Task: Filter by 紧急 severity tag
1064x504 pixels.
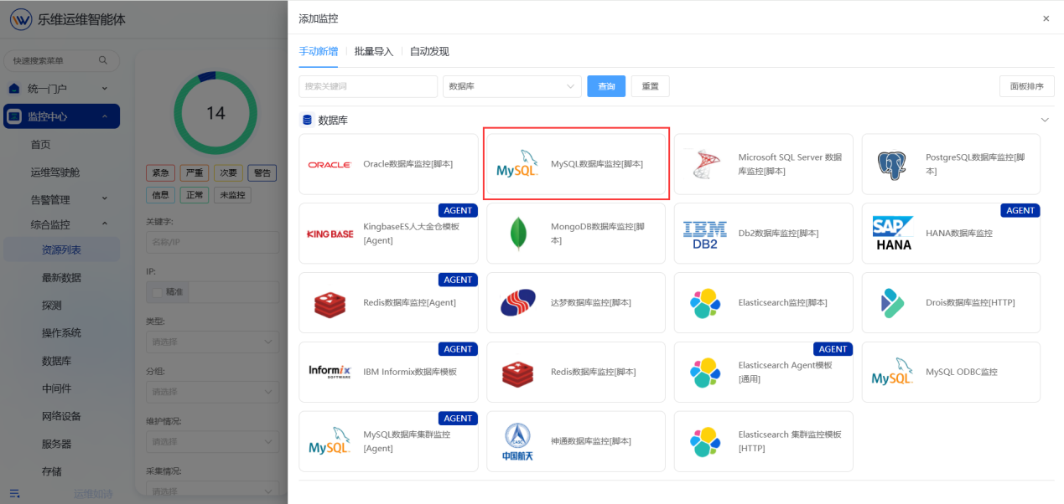Action: click(160, 173)
